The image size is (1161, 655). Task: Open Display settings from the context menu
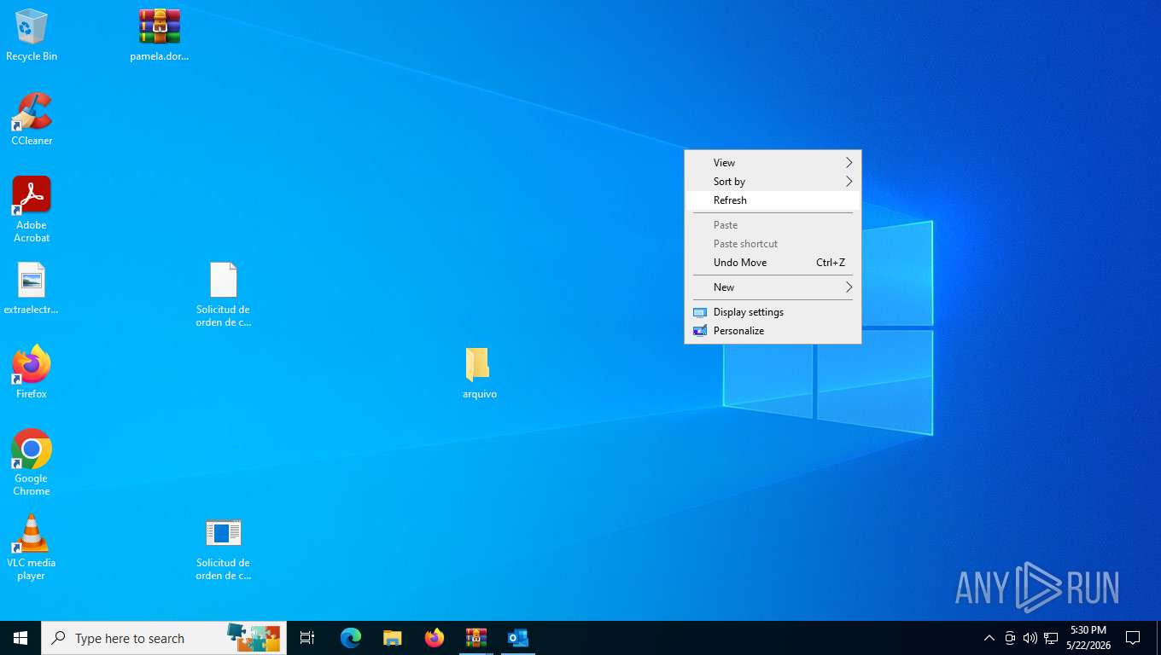[x=773, y=312]
